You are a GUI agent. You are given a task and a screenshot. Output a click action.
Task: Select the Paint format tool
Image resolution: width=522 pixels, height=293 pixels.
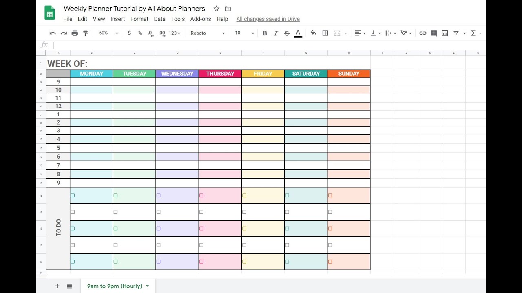pos(86,33)
